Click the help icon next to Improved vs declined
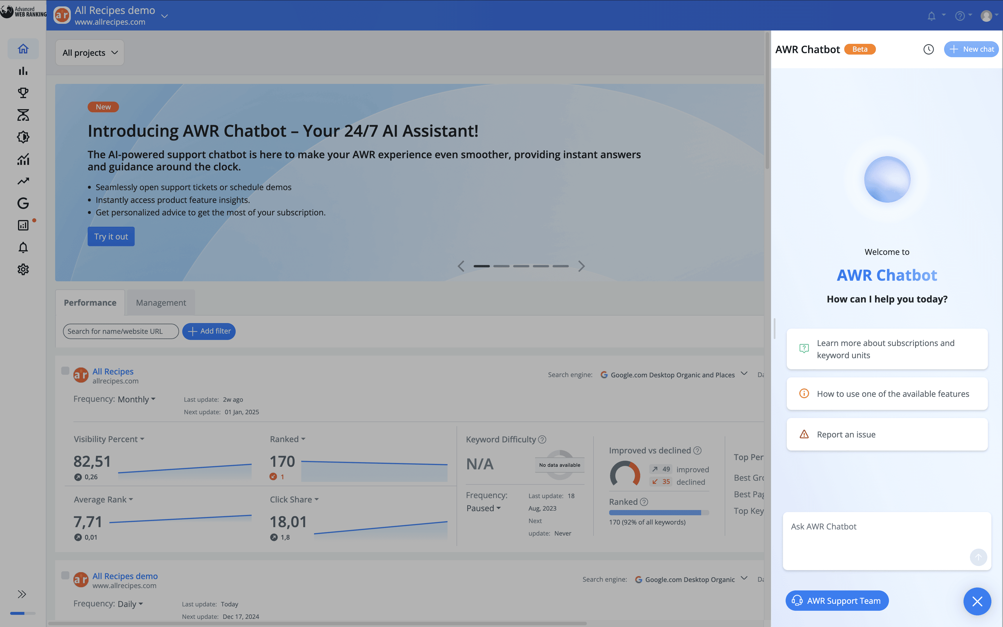Image resolution: width=1003 pixels, height=627 pixels. pos(697,450)
